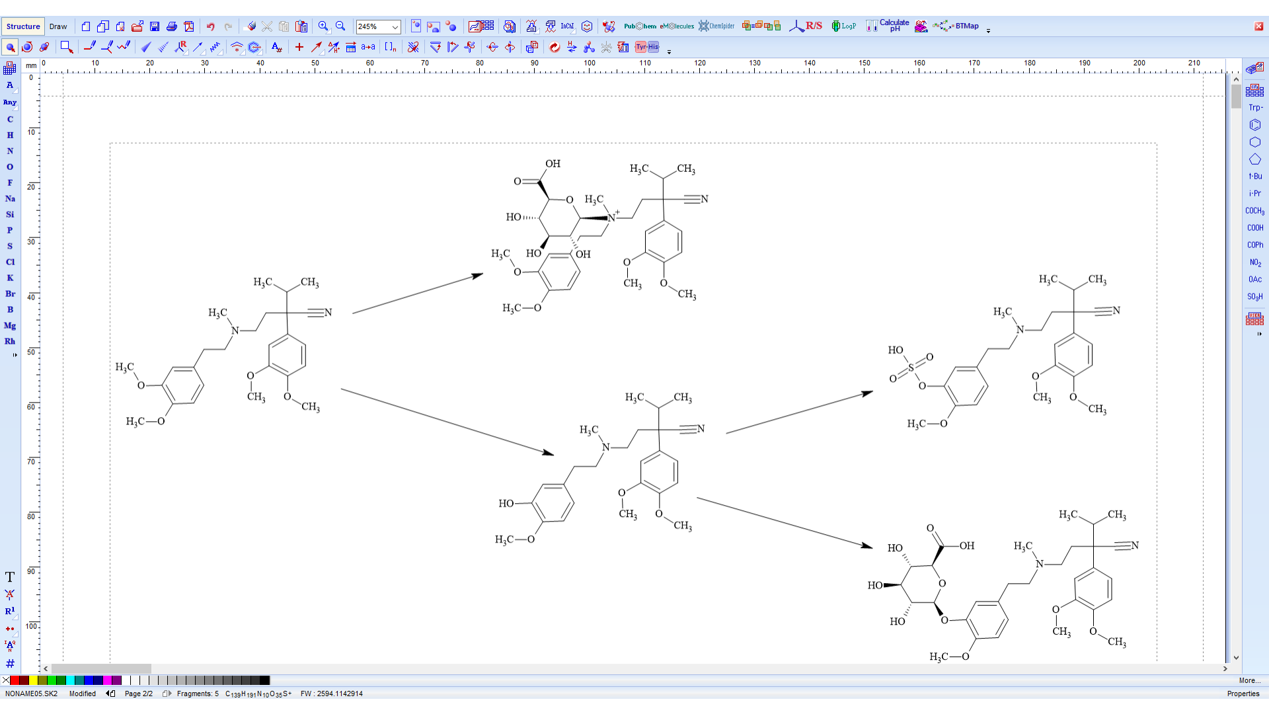Switch to the Draw tab

(58, 26)
